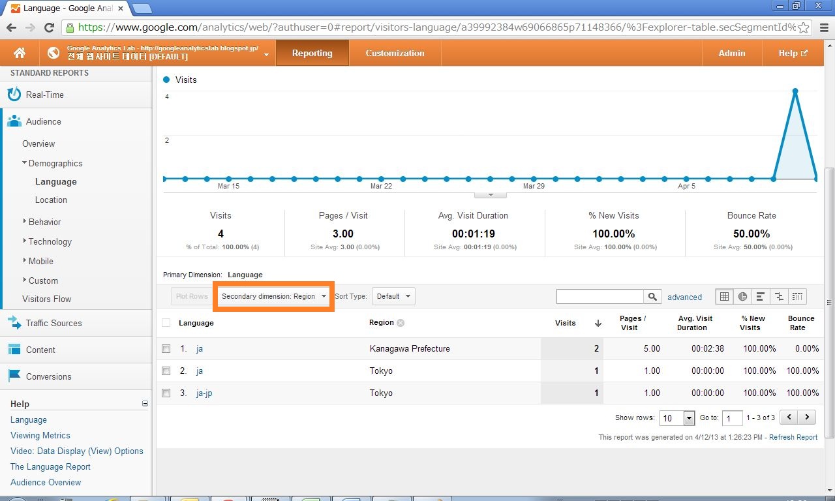835x501 pixels.
Task: Open Audience Overview in sidebar
Action: point(38,144)
